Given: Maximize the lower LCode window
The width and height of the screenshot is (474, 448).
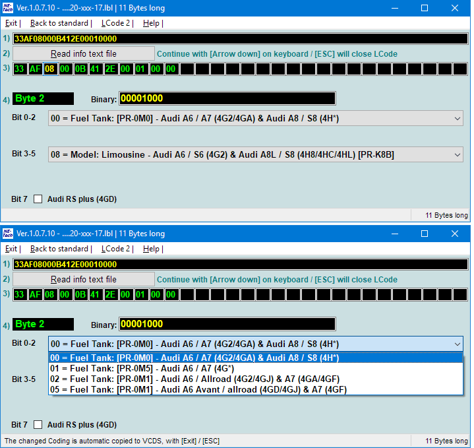Looking at the screenshot, I should 425,234.
